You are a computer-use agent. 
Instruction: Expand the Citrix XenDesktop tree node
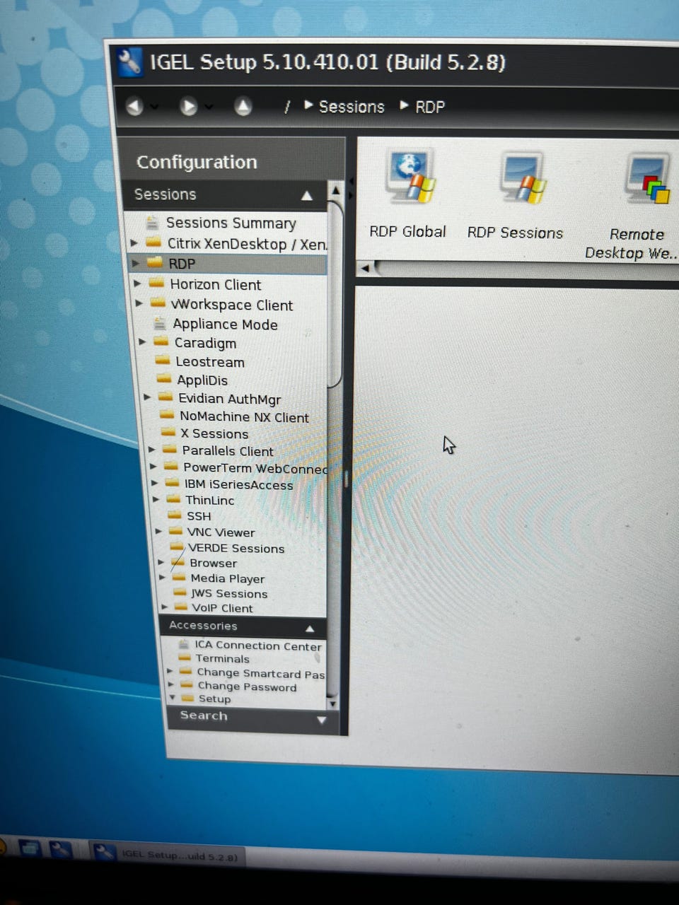(134, 243)
